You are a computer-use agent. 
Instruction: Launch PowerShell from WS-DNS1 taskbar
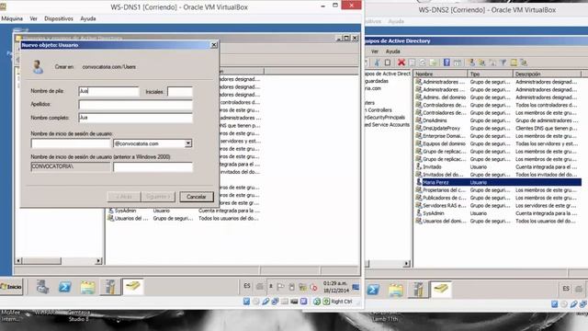pos(65,287)
